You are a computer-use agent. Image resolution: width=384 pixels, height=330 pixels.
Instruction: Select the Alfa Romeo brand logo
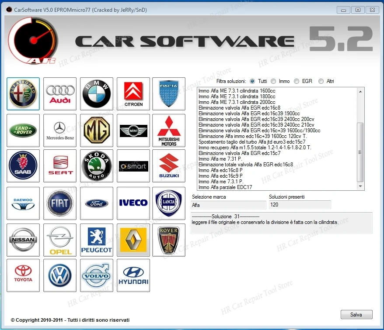23,93
